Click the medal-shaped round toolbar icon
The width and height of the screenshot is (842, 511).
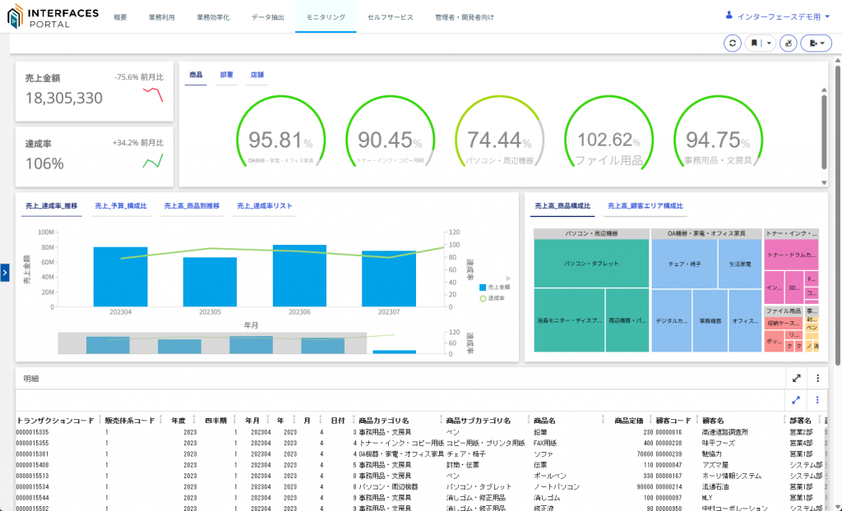[x=789, y=43]
